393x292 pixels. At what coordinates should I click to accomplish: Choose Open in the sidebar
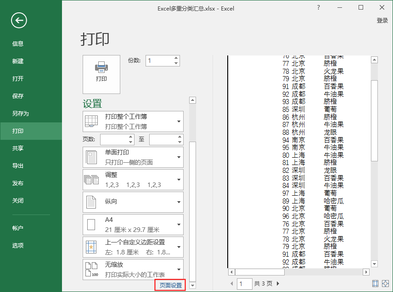pyautogui.click(x=18, y=78)
